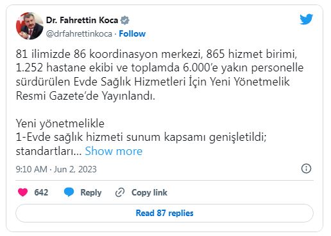Click the 'Yeni yönetmelikle' line
Screen dimensions: 331x236
pyautogui.click(x=60, y=123)
